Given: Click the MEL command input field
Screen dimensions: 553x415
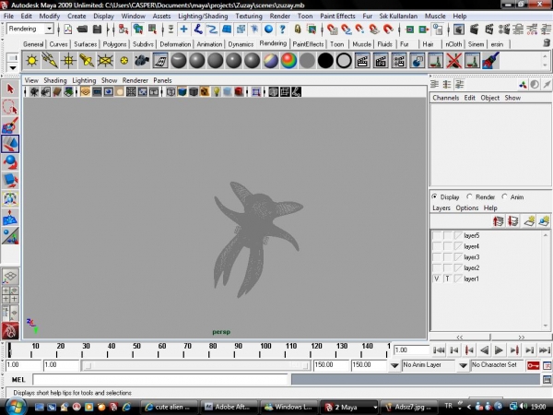Looking at the screenshot, I should [x=160, y=380].
